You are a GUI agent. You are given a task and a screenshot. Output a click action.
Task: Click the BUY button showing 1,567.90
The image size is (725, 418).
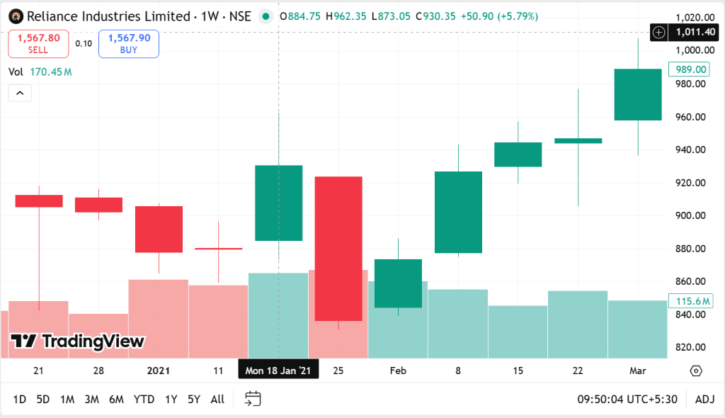click(x=128, y=43)
